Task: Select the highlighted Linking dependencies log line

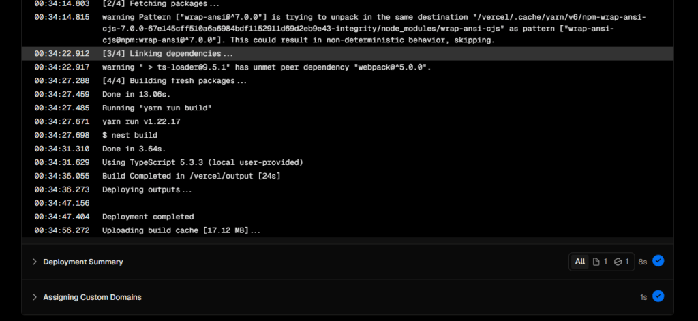Action: point(347,53)
